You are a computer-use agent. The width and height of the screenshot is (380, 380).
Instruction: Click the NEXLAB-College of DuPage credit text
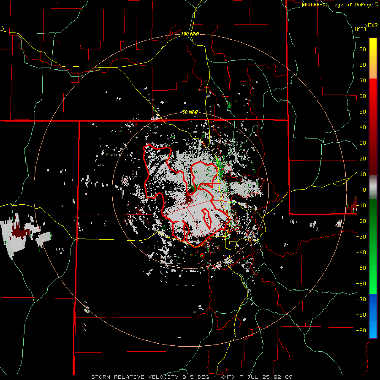tap(338, 5)
